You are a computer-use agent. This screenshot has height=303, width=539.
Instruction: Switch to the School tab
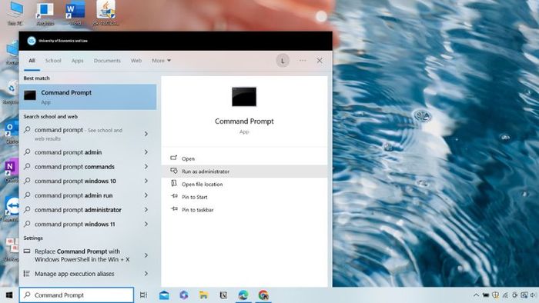(x=53, y=61)
